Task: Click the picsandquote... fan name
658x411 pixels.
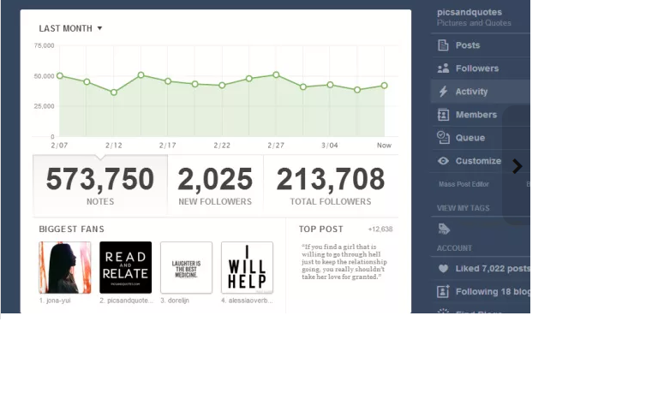Action: tap(126, 301)
